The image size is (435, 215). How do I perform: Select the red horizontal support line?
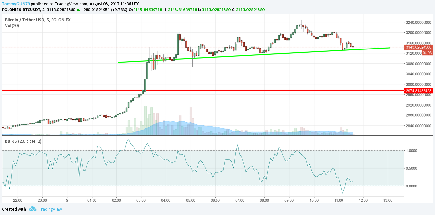(203, 90)
